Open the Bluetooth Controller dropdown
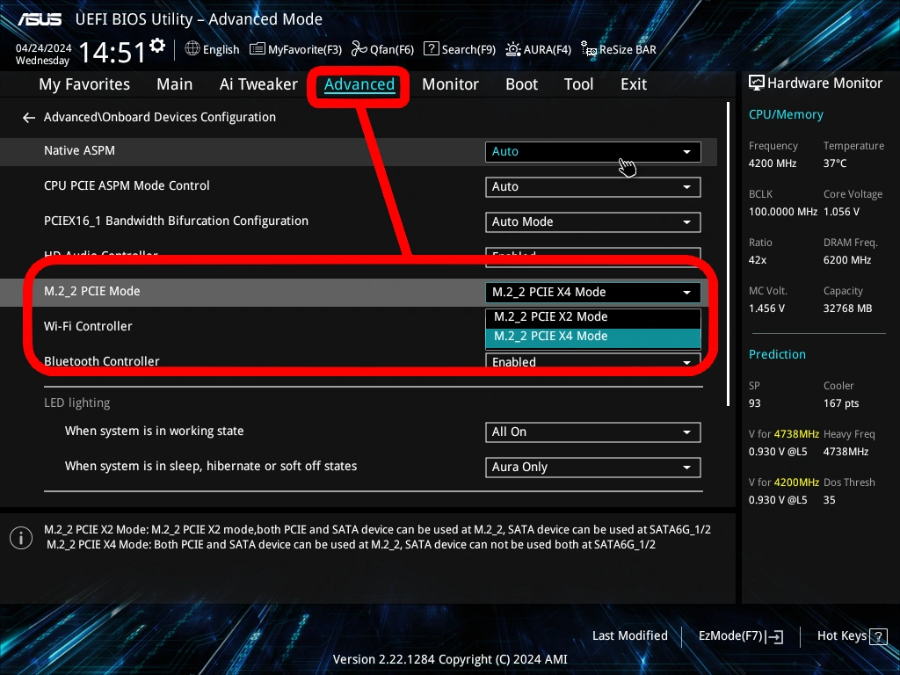The height and width of the screenshot is (675, 900). coord(593,361)
